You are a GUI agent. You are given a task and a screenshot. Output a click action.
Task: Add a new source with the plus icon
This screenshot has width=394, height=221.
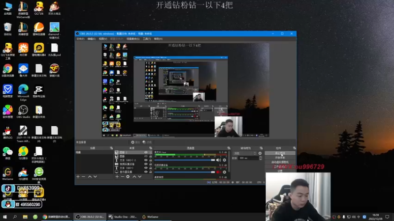pyautogui.click(x=117, y=177)
